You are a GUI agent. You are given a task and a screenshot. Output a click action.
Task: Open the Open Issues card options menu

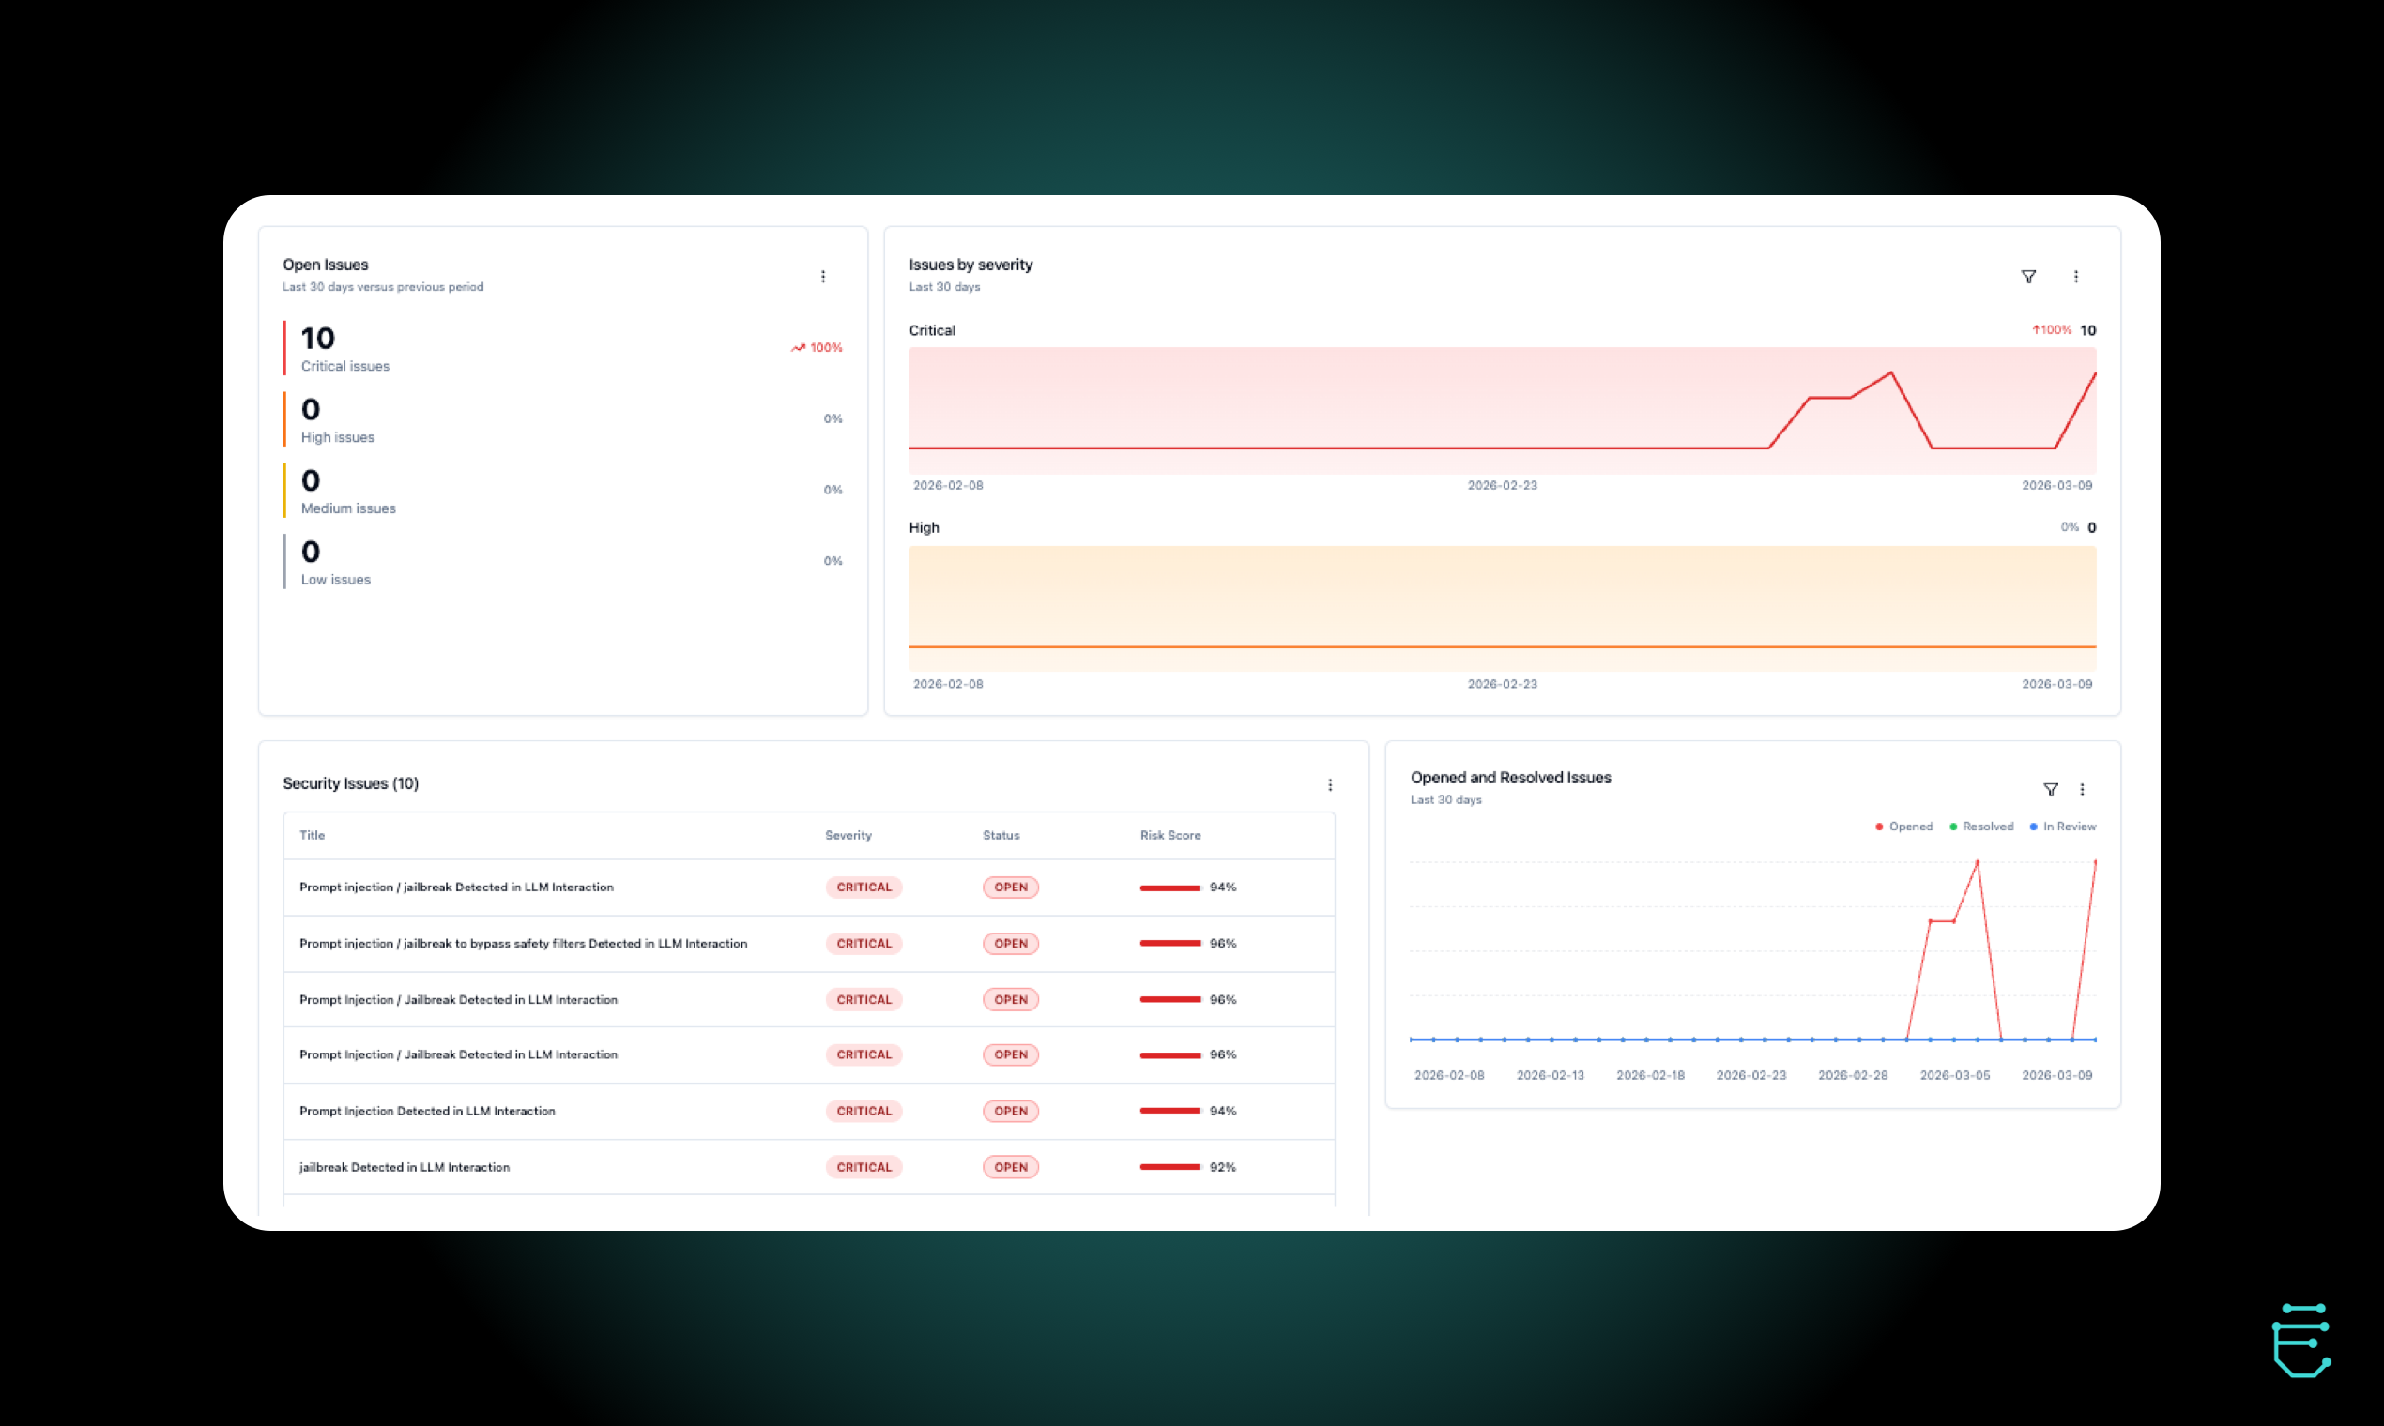tap(824, 277)
